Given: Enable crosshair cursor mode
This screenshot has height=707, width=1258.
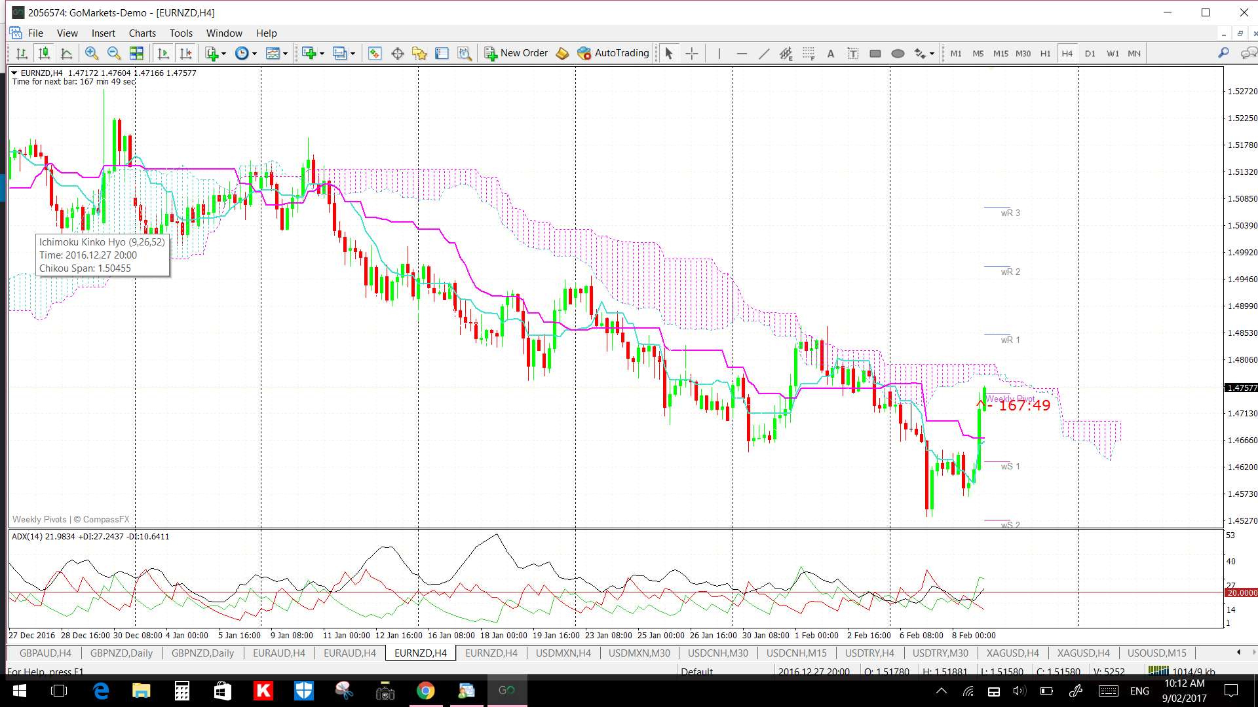Looking at the screenshot, I should click(x=691, y=54).
